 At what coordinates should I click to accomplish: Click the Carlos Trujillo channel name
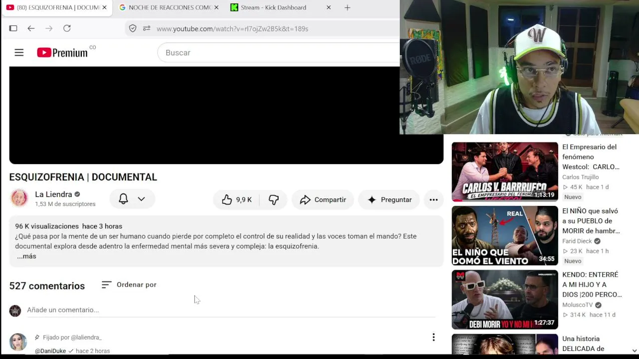coord(580,177)
